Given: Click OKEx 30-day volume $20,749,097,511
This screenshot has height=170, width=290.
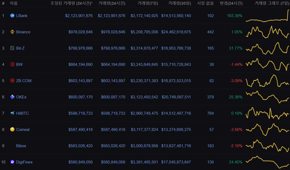Looking at the screenshot, I should [176, 97].
